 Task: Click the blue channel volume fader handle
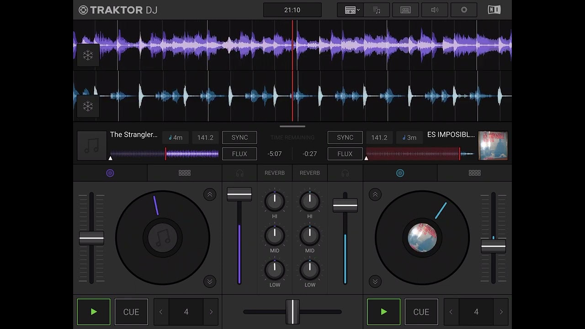[x=345, y=206]
